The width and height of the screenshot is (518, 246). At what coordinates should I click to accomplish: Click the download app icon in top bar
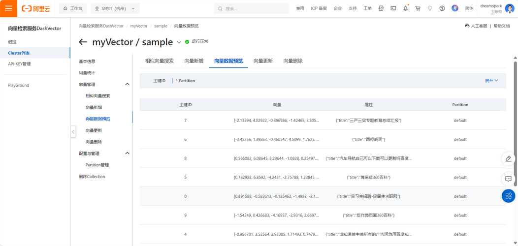click(381, 8)
